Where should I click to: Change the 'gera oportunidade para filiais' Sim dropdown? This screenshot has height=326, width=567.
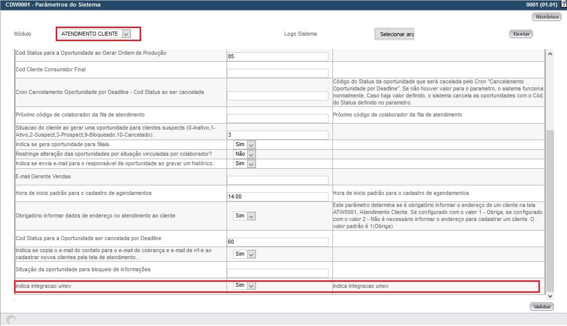(250, 144)
